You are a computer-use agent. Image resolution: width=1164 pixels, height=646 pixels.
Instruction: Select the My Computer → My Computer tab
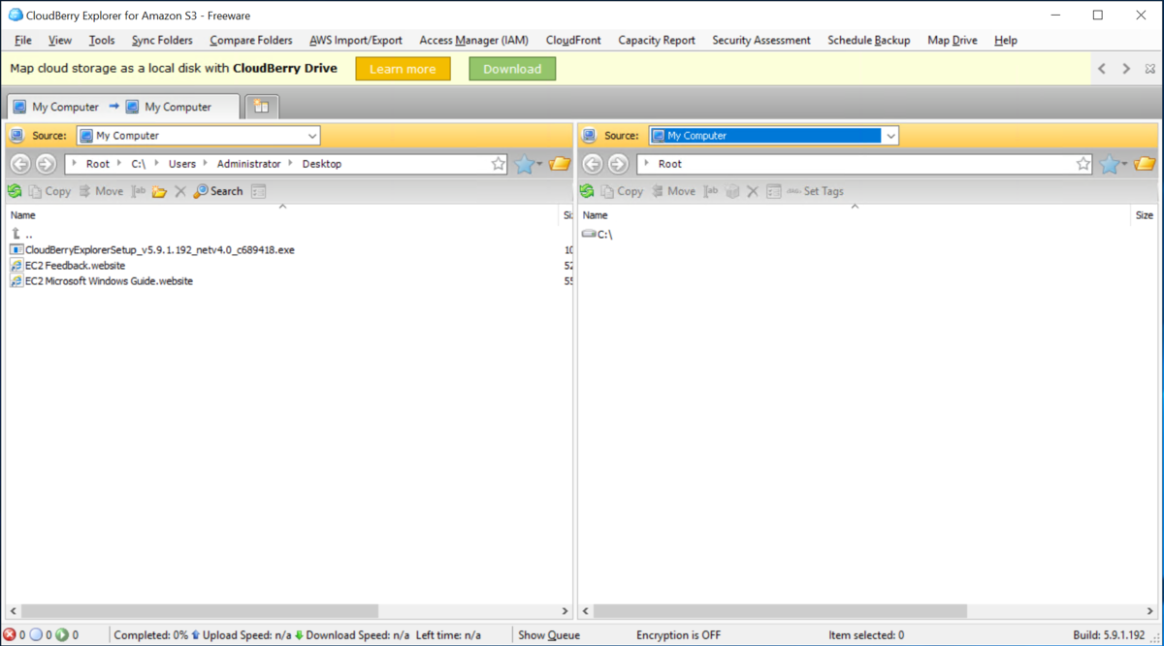click(x=122, y=107)
